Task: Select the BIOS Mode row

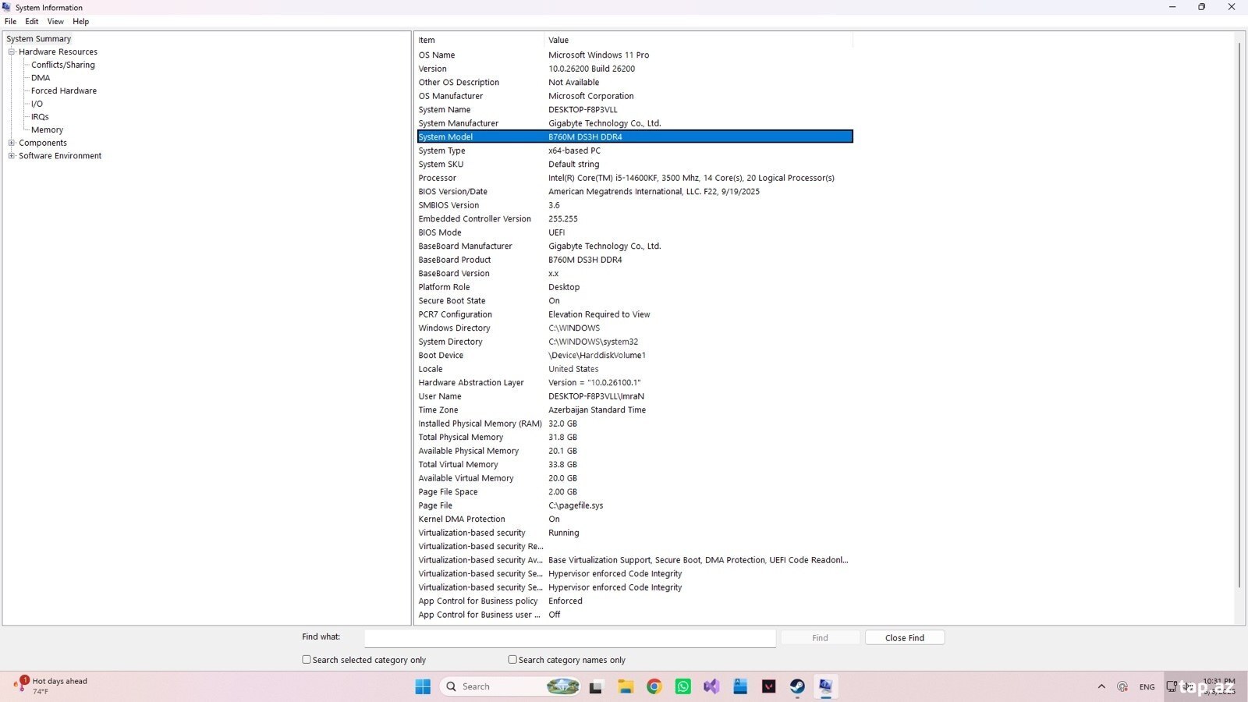Action: point(635,232)
